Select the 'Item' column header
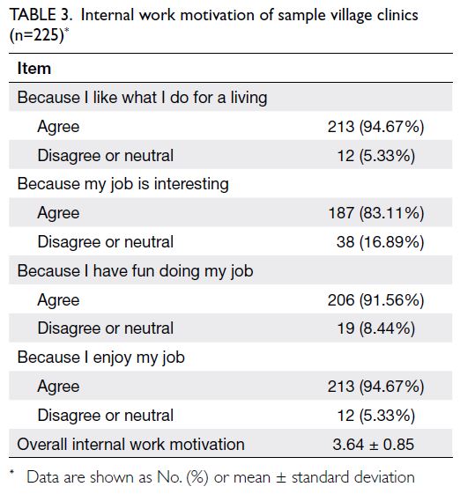Screen dimensions: 460x494 [34, 68]
